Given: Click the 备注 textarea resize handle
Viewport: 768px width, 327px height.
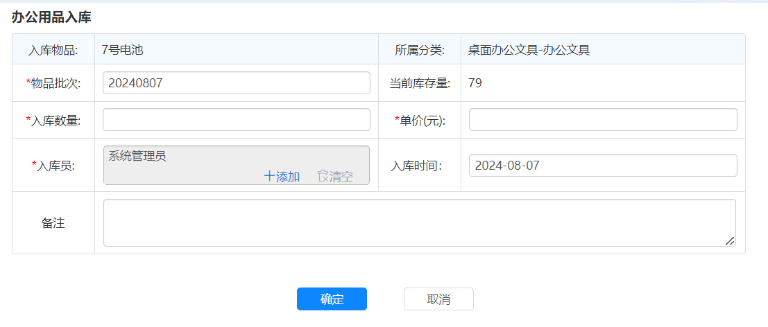Looking at the screenshot, I should [729, 240].
